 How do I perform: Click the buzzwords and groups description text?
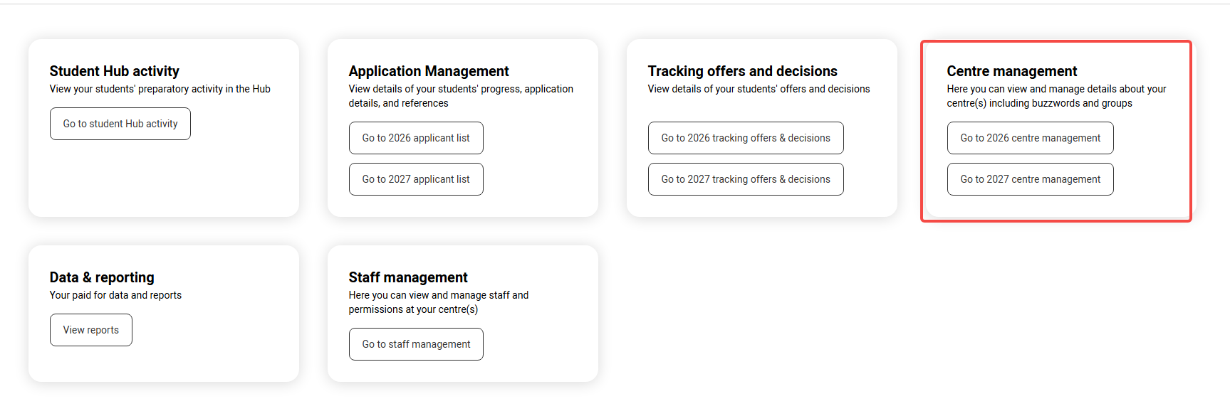(x=1056, y=96)
